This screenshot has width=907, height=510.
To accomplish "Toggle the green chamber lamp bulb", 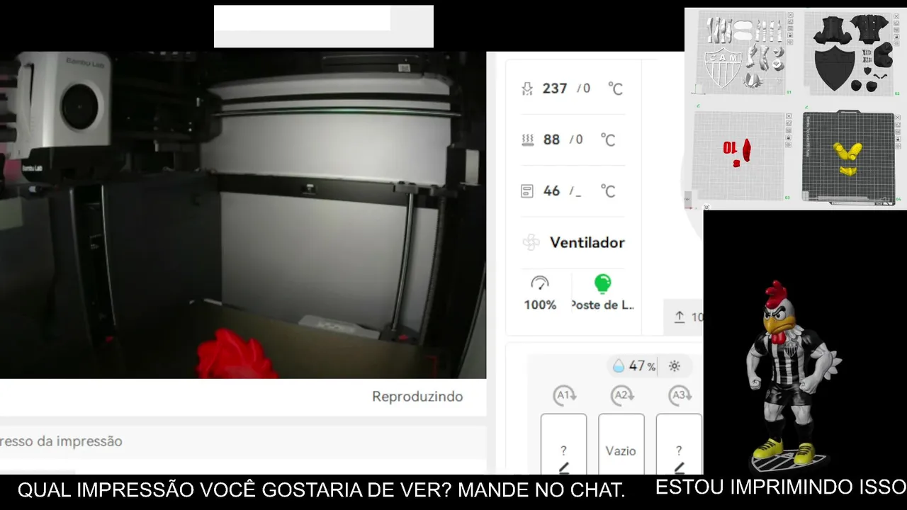I will pos(602,284).
